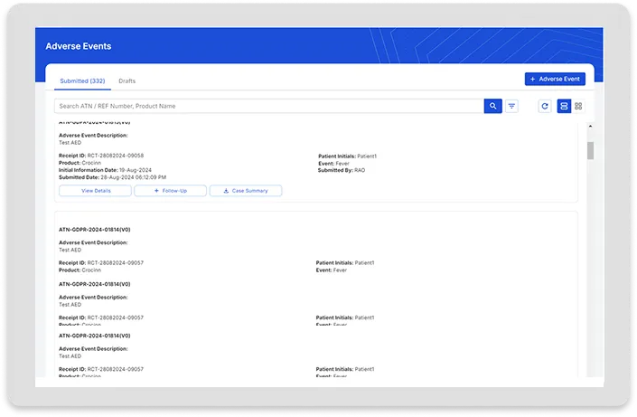Open the Submitted (332) tab
This screenshot has height=417, width=637.
click(82, 81)
